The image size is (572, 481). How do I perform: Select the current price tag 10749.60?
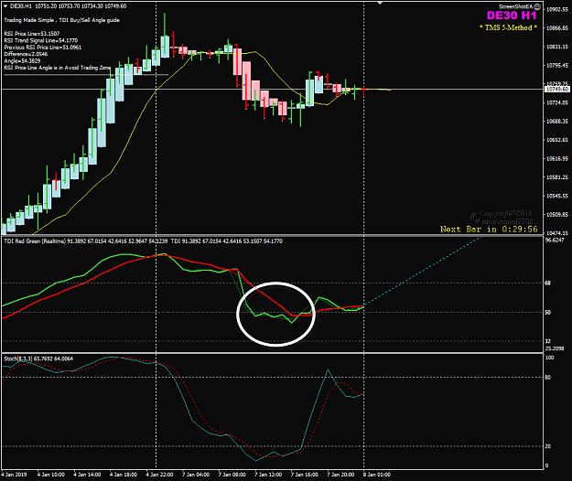556,90
